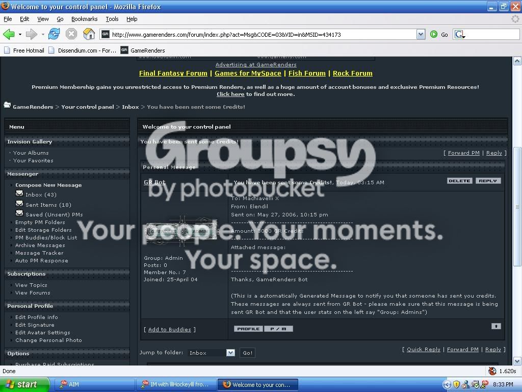The width and height of the screenshot is (522, 392).
Task: Click the Quick Reply link
Action: 424,349
